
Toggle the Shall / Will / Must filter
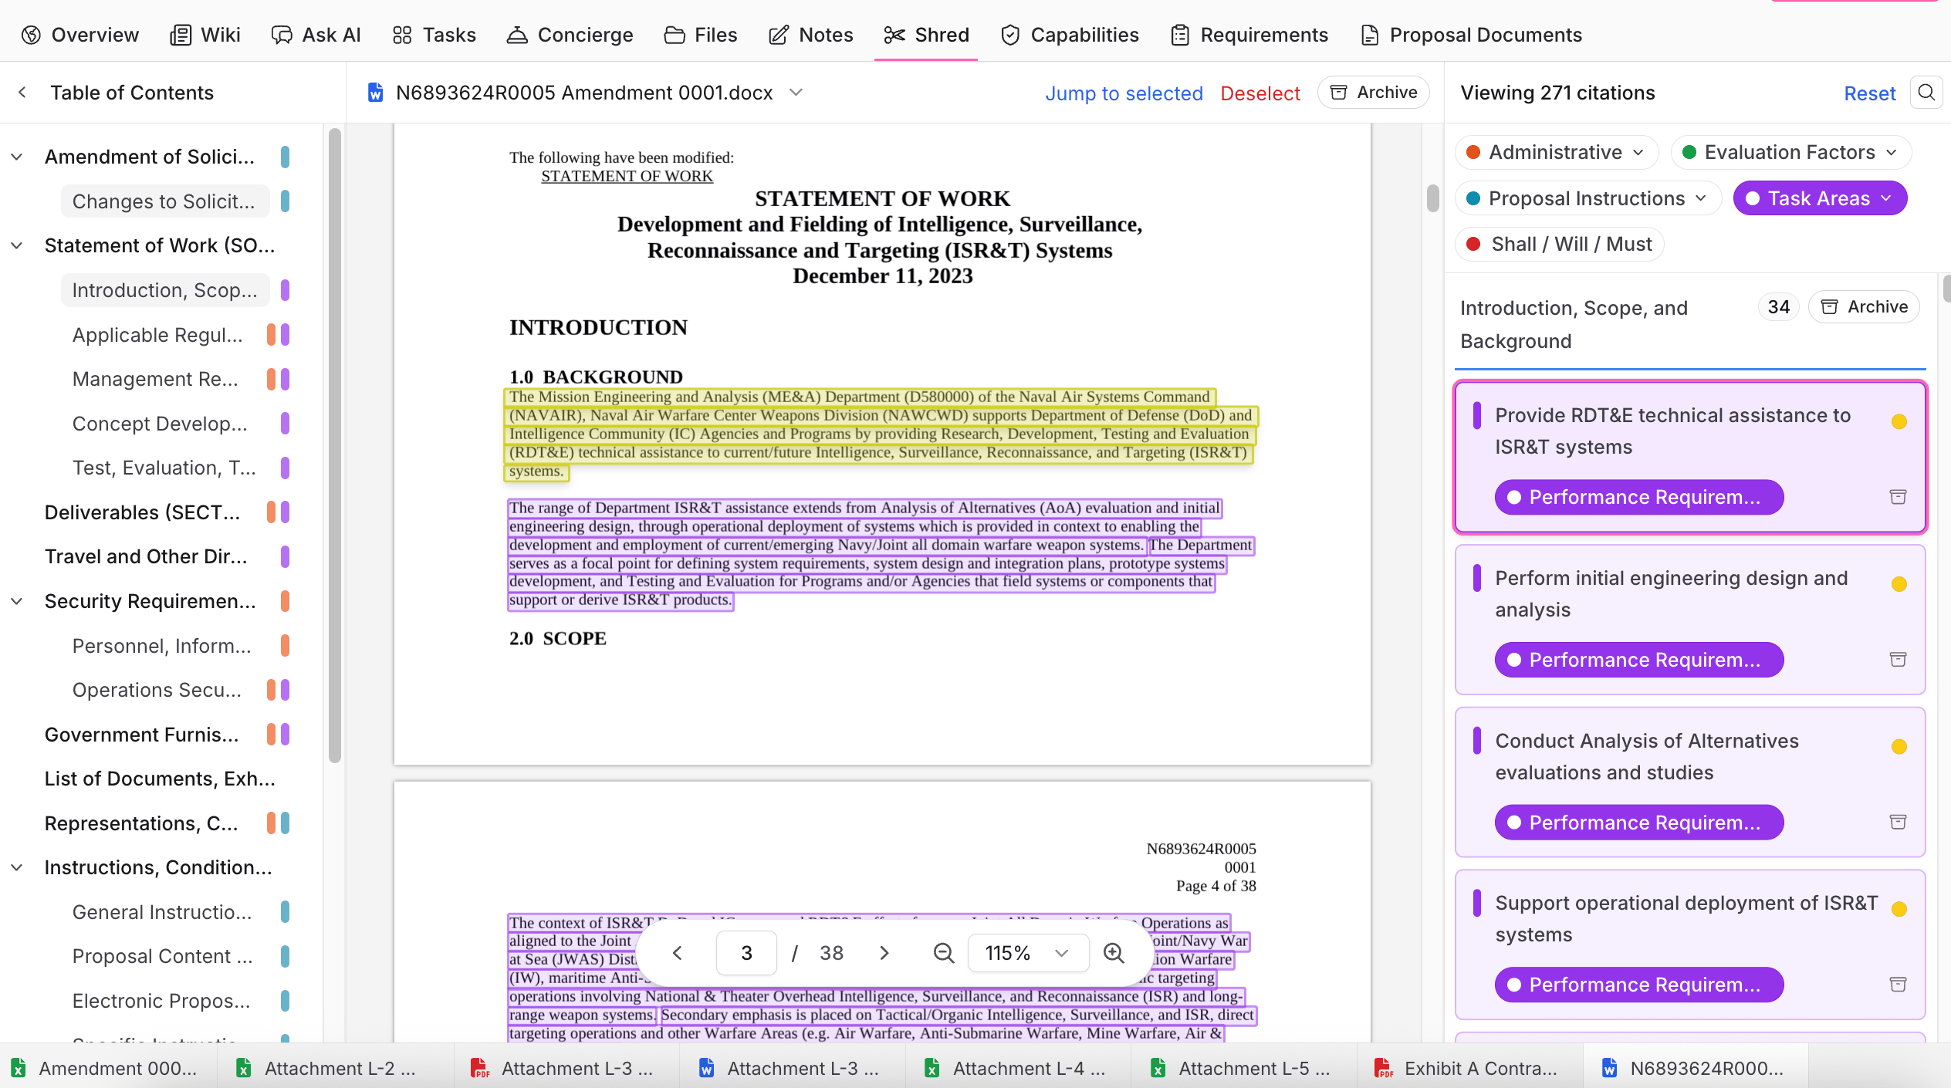coord(1559,244)
